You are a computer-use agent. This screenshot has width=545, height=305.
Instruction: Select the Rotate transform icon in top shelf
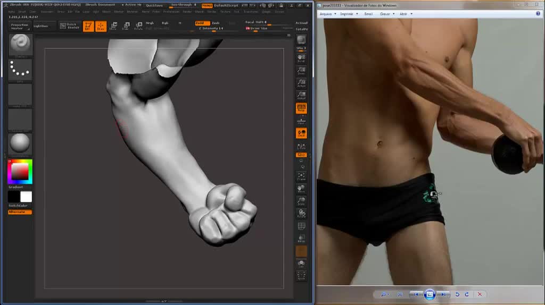(138, 27)
